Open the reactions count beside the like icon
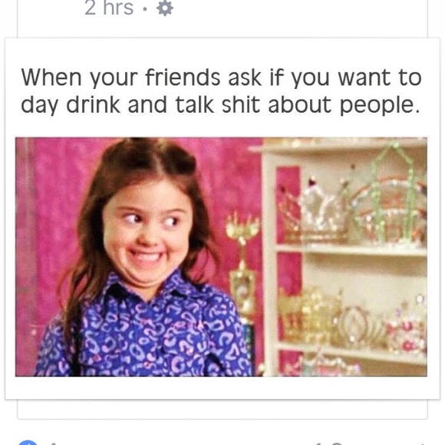 (53, 443)
